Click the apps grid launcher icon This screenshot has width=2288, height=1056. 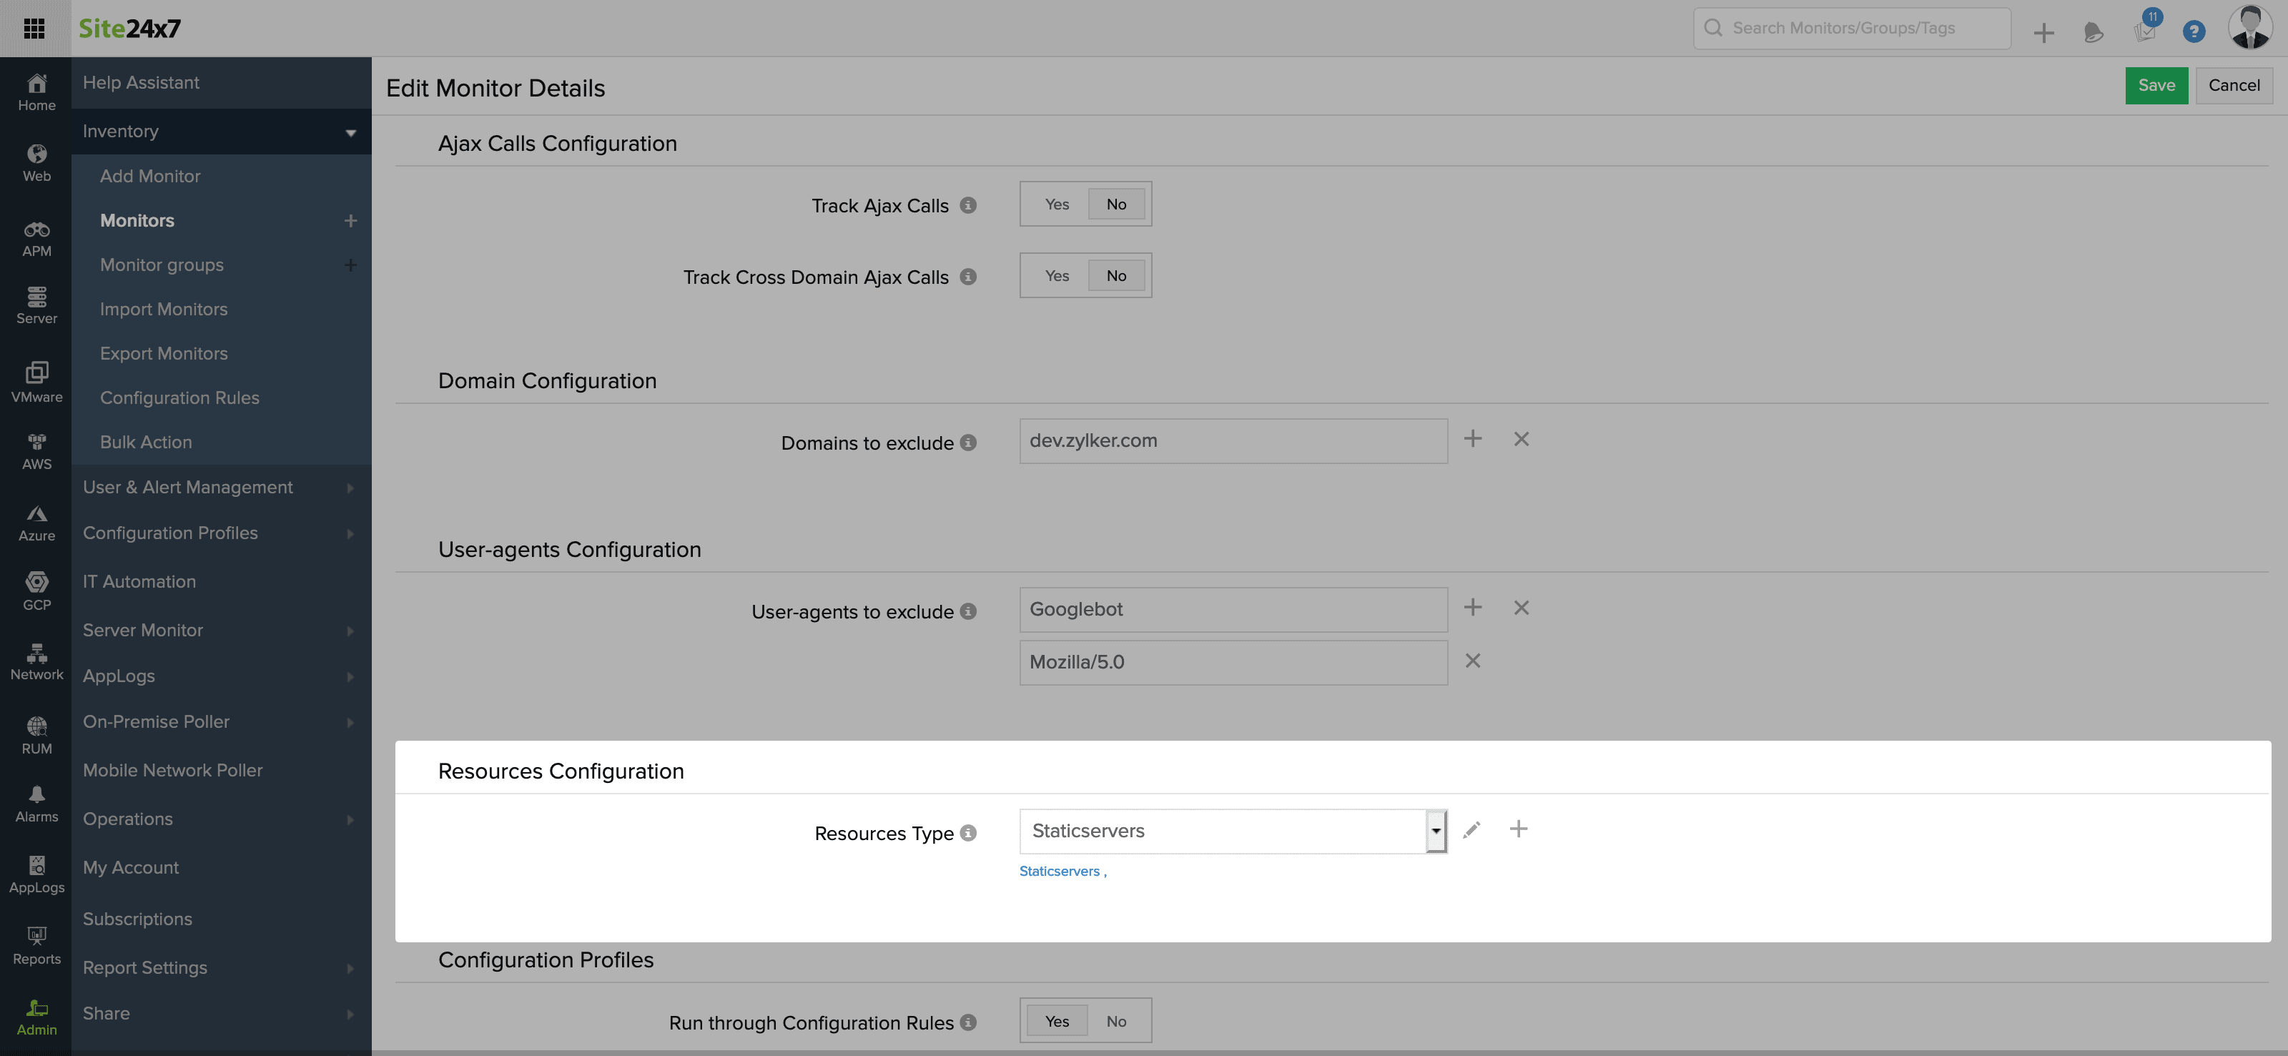34,29
